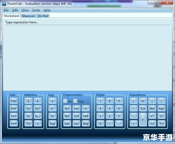The height and width of the screenshot is (144, 175).
Task: Open the File menu
Action: (x=6, y=10)
